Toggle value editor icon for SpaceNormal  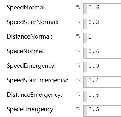click(78, 51)
